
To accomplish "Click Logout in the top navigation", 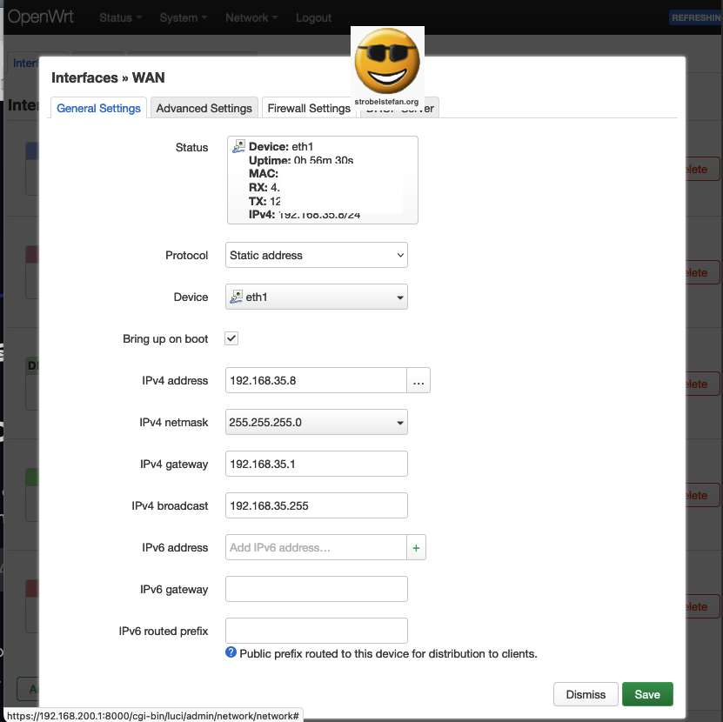I will 313,17.
